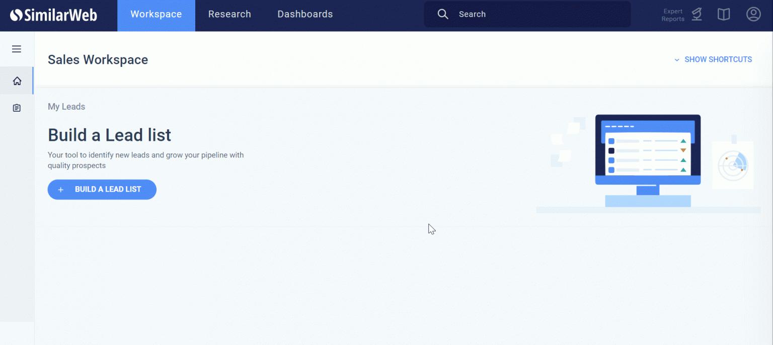
Task: Click the BUILD A LEAD LIST button
Action: [x=102, y=190]
